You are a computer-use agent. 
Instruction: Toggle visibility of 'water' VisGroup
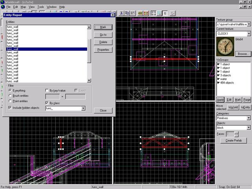pyautogui.click(x=219, y=79)
